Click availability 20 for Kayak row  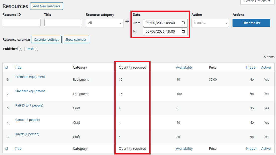[178, 137]
